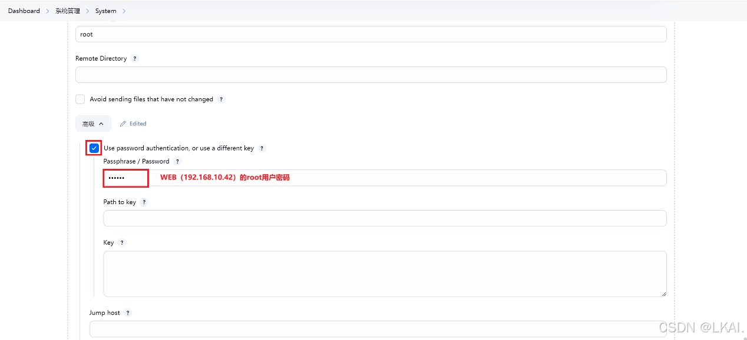Open System breadcrumb link
This screenshot has width=747, height=340.
pos(106,11)
